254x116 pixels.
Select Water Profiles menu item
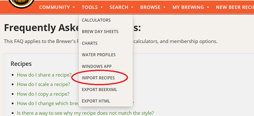tap(98, 55)
